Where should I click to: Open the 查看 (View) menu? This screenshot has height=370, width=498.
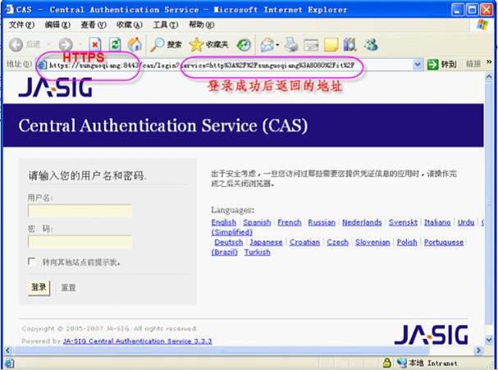(94, 25)
